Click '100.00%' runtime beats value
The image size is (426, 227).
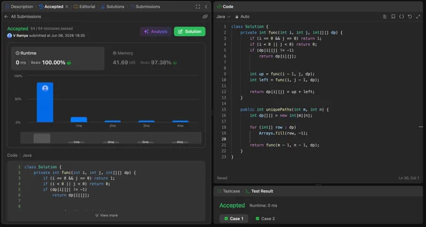53,63
